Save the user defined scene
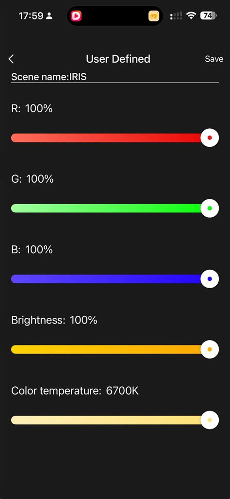This screenshot has width=230, height=499. (214, 59)
